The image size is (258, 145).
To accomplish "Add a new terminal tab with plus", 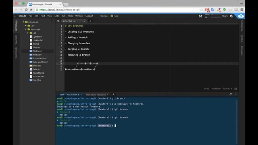I will [x=113, y=94].
